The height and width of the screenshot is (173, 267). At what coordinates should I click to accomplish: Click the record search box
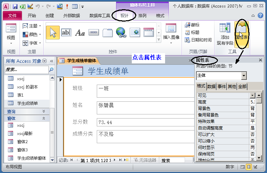point(172,160)
